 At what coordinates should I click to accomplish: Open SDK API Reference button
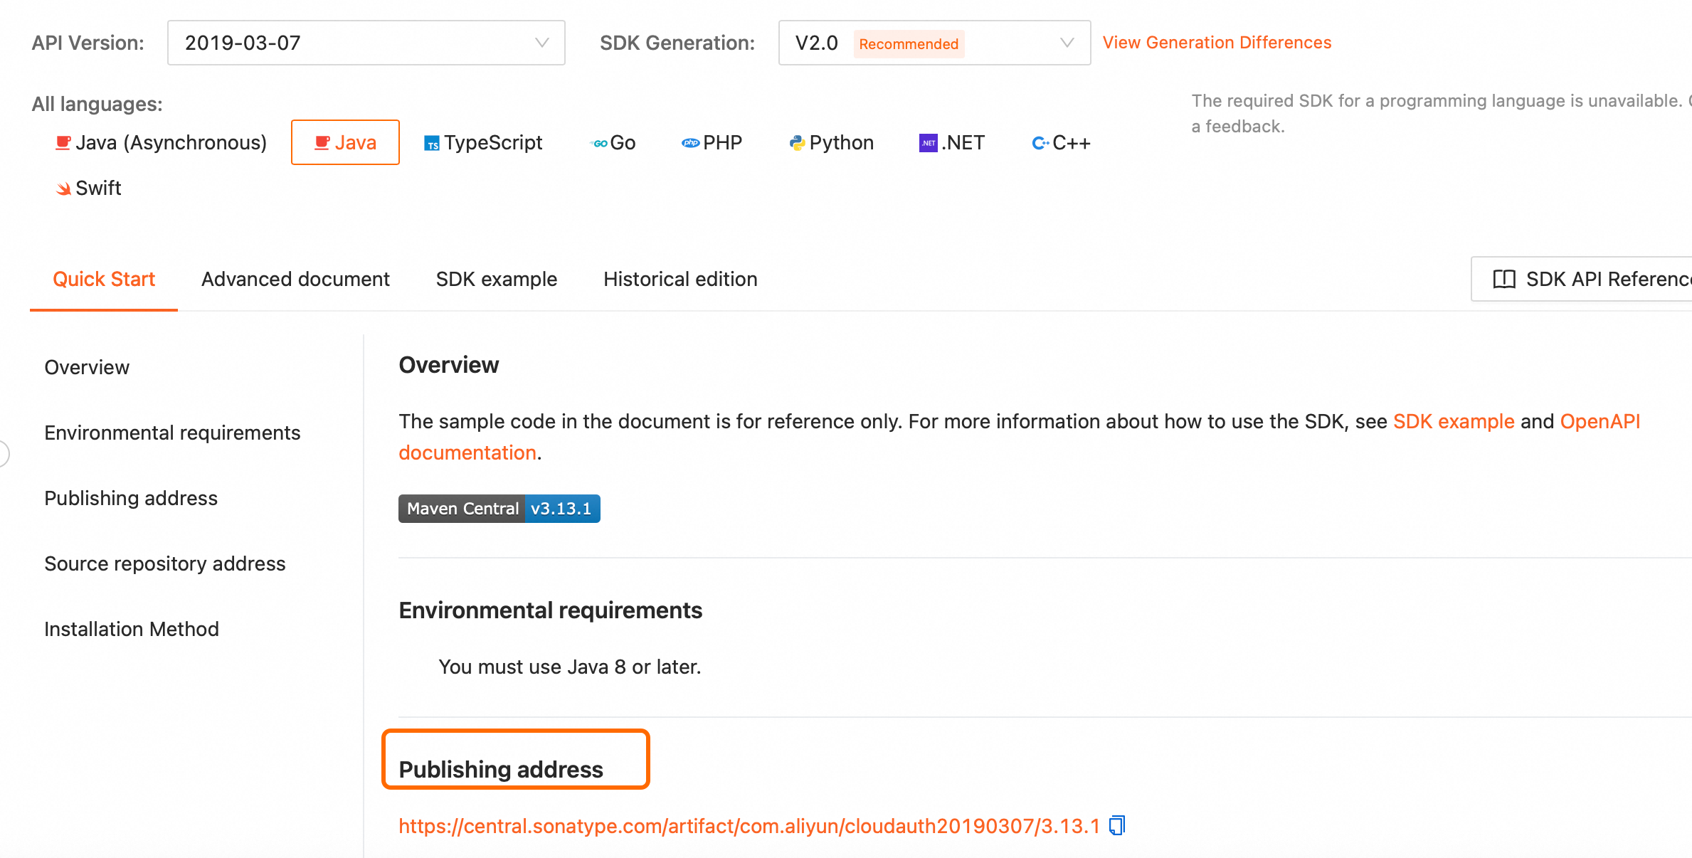pos(1582,279)
